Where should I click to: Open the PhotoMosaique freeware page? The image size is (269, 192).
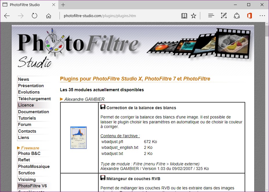click(x=34, y=166)
